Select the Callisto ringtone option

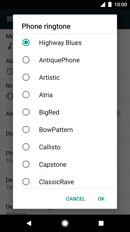pyautogui.click(x=26, y=147)
